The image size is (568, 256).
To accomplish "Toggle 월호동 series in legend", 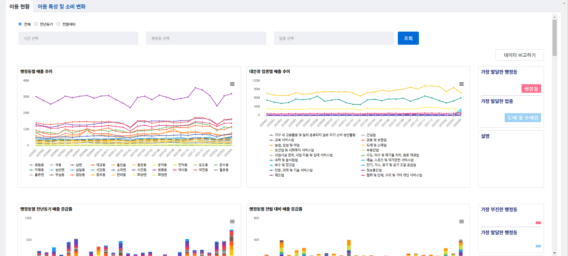I will 221,170.
